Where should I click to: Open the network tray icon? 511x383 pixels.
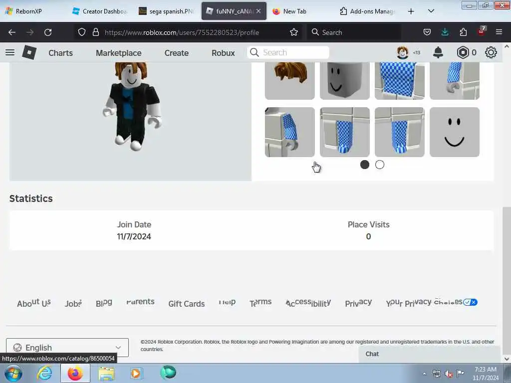coord(436,374)
